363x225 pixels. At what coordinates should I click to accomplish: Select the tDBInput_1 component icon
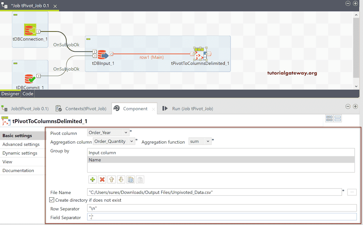[x=103, y=55]
